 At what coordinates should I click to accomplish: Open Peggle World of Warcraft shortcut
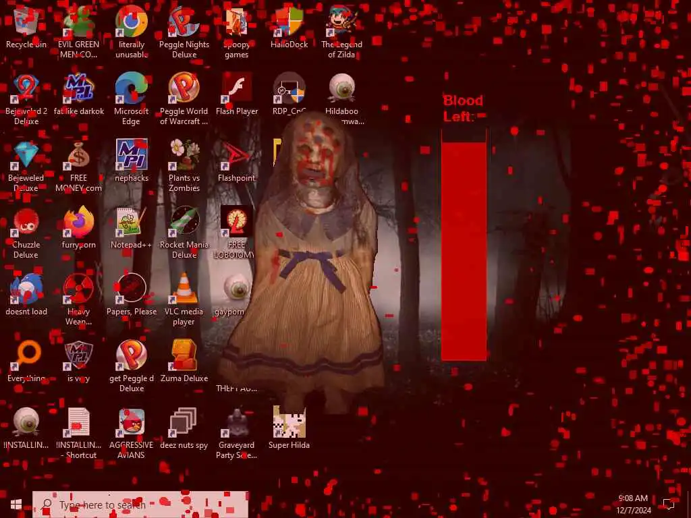[x=184, y=88]
